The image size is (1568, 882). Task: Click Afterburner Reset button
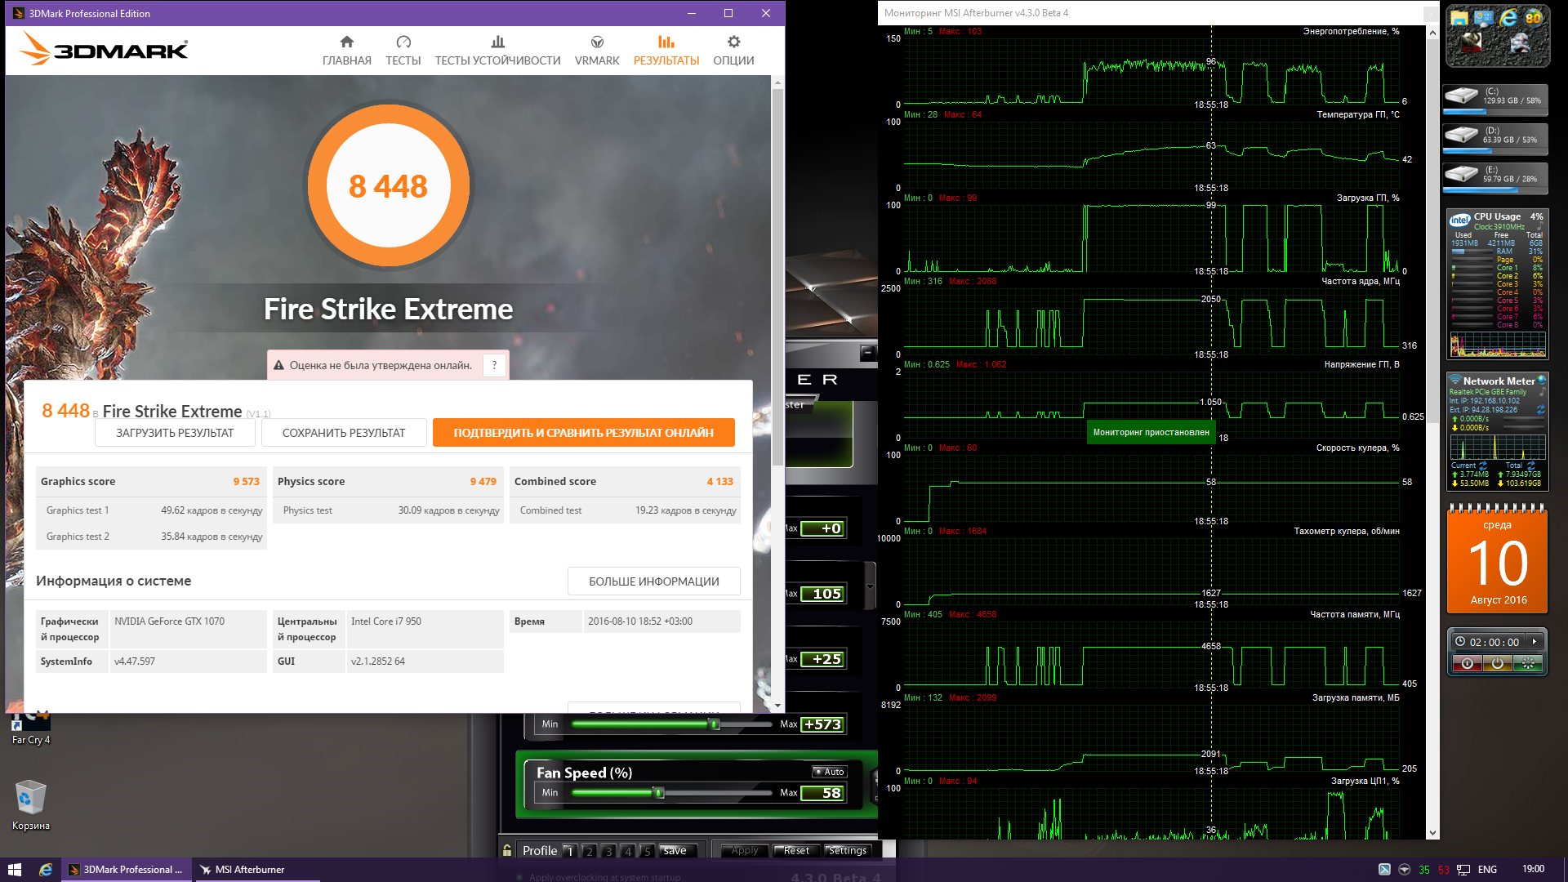(795, 851)
